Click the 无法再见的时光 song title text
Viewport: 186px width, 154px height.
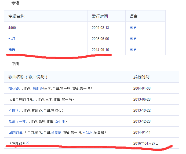20,99
